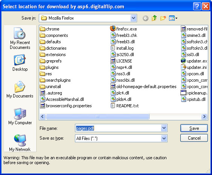Image resolution: width=212 pixels, height=175 pixels.
Task: Go up one folder level
Action: point(154,18)
